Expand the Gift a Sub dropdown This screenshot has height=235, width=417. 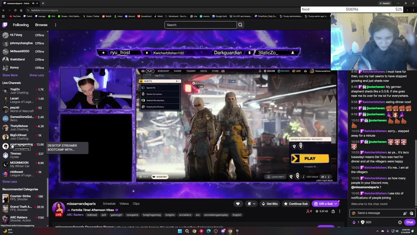336,204
